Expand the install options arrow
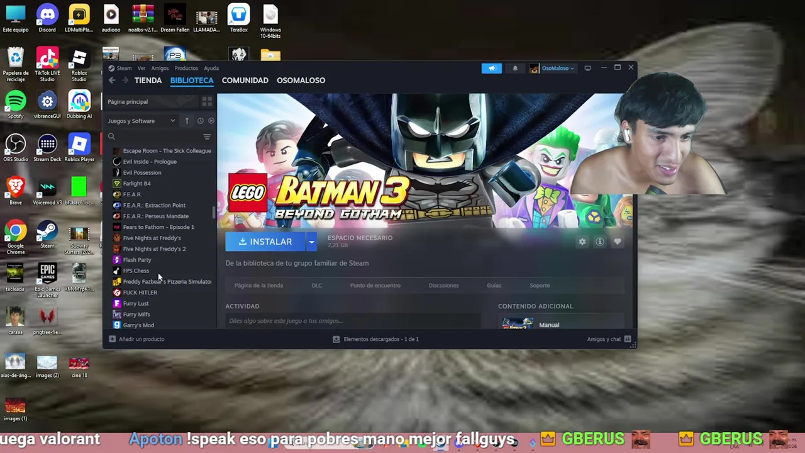 coord(311,242)
